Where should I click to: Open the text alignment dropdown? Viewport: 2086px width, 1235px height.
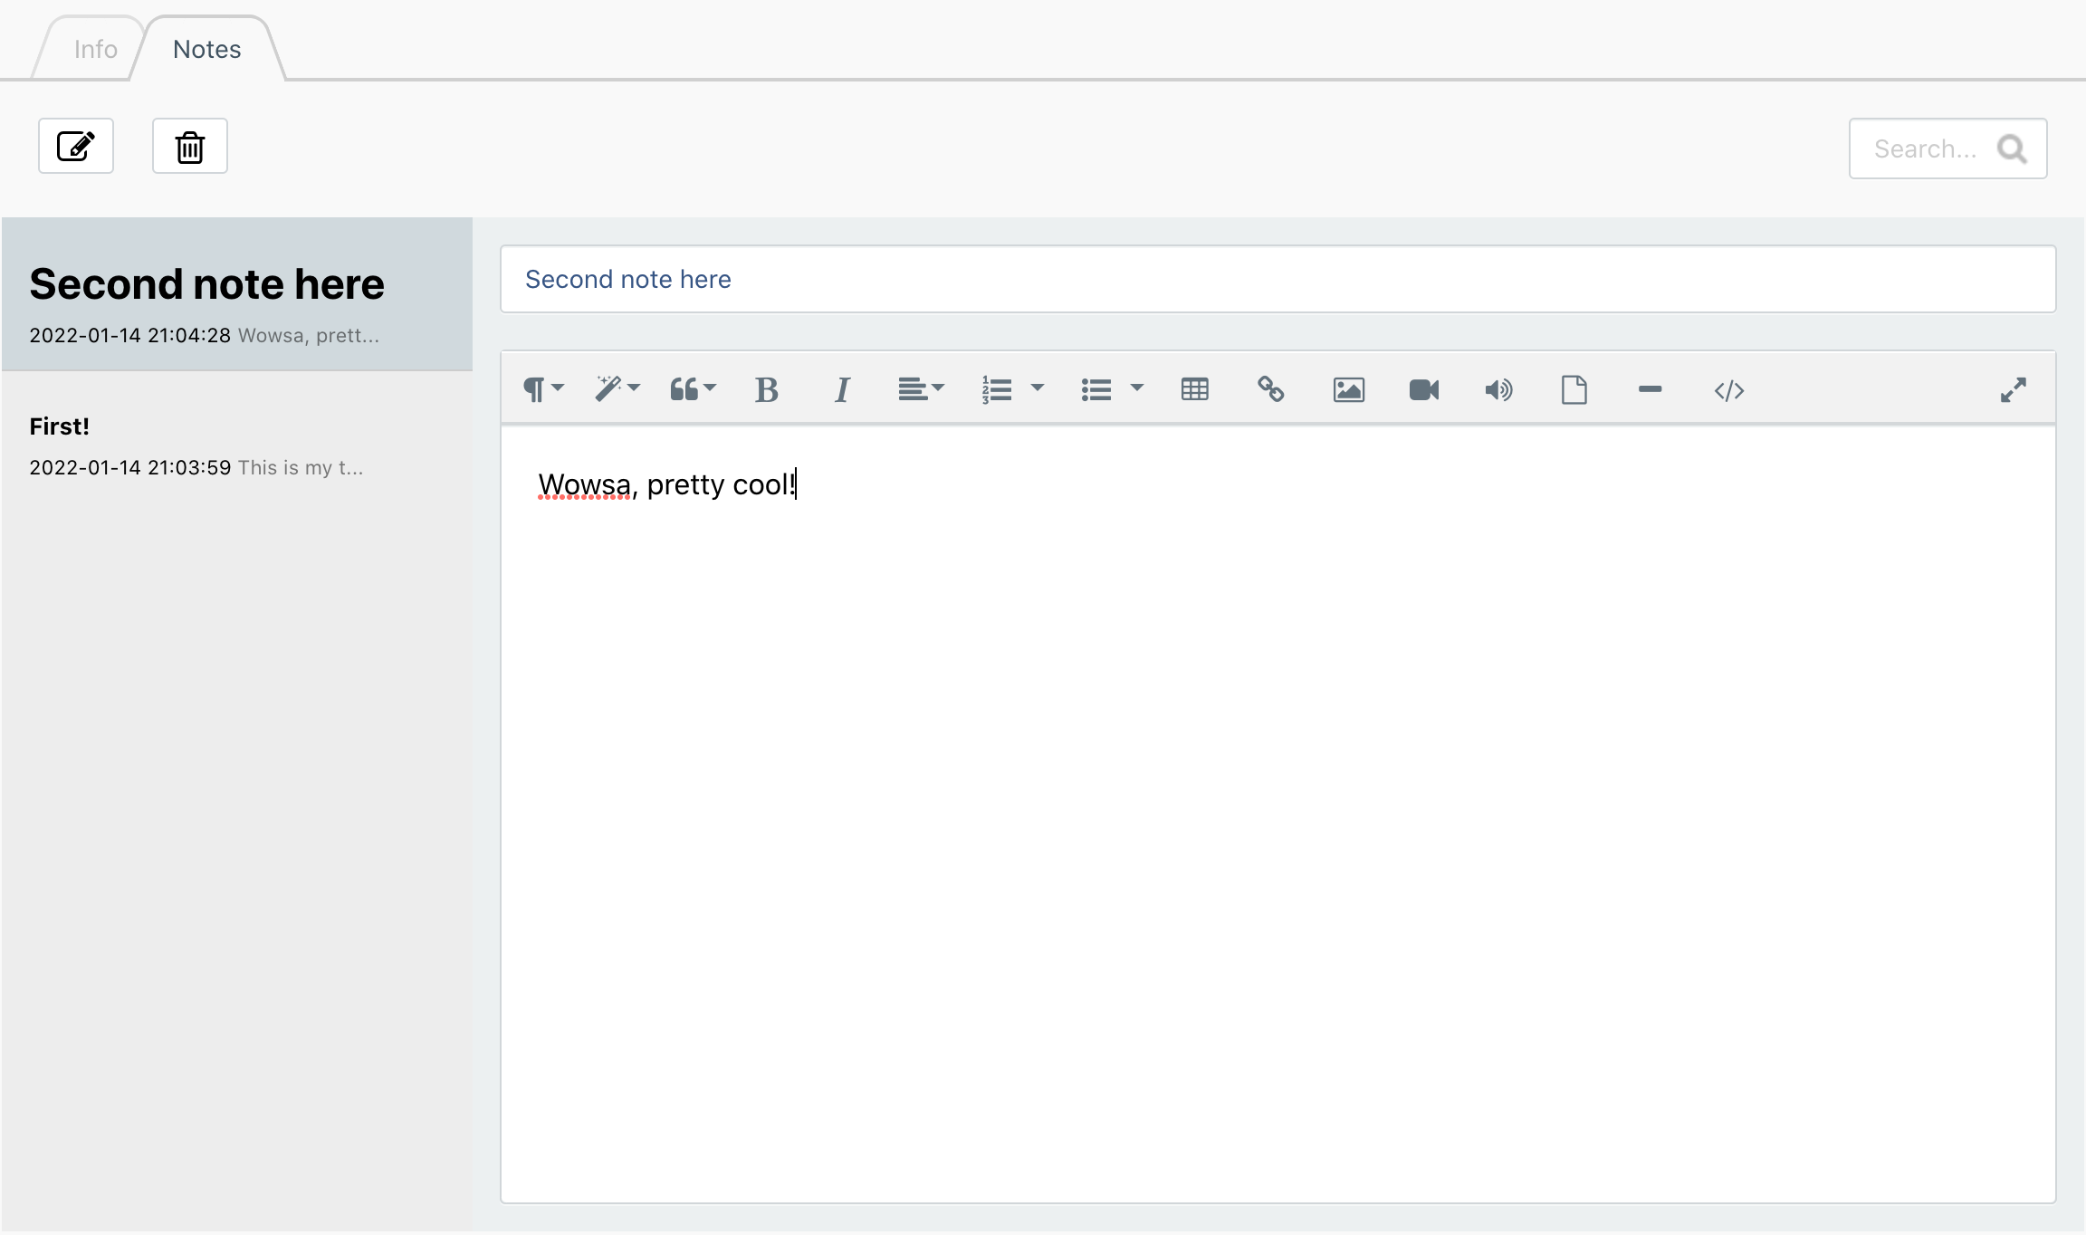click(921, 389)
